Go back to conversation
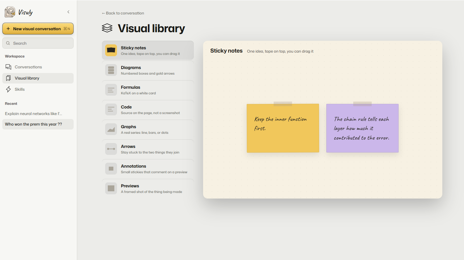464x260 pixels. coord(123,13)
